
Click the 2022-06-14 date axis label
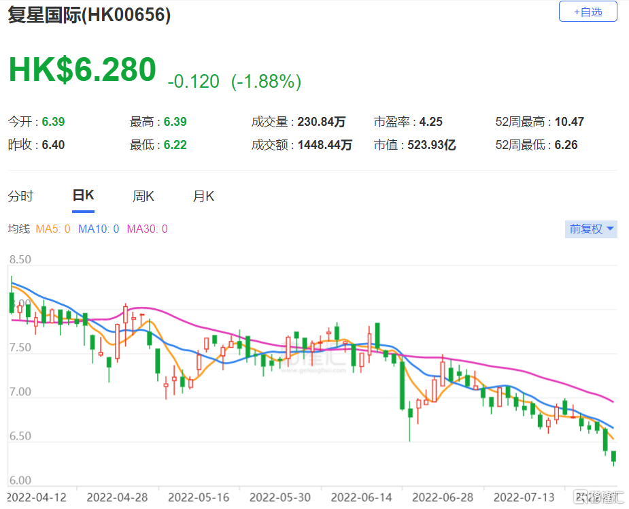[x=362, y=497]
